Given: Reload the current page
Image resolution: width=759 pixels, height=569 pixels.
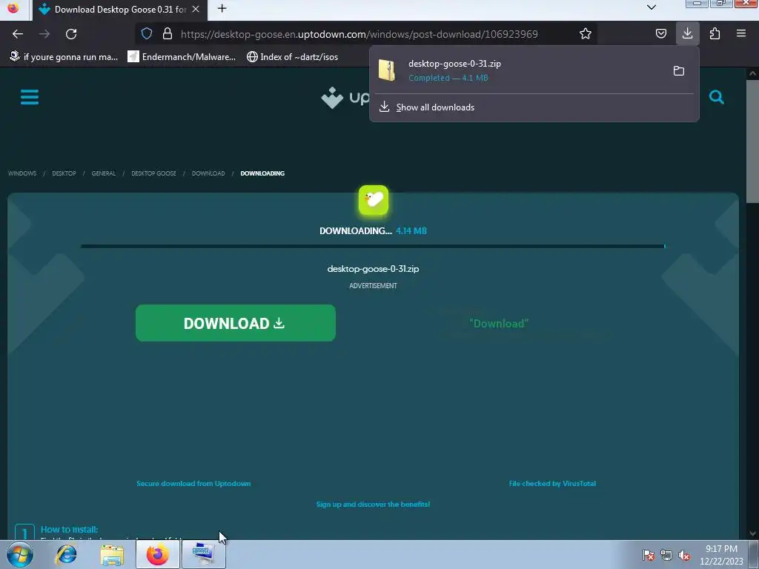Looking at the screenshot, I should 71,34.
